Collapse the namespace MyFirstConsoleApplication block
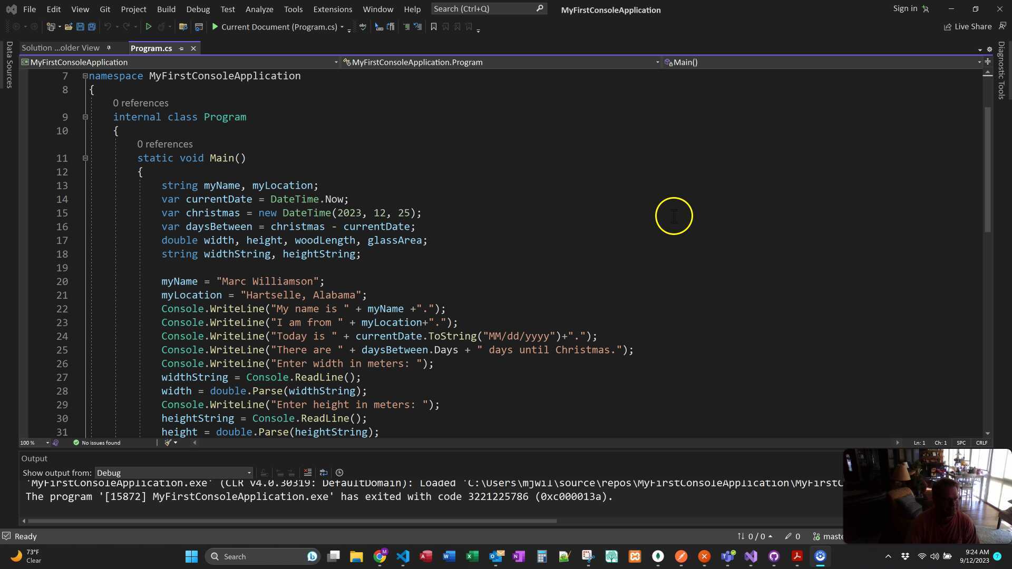 (85, 76)
